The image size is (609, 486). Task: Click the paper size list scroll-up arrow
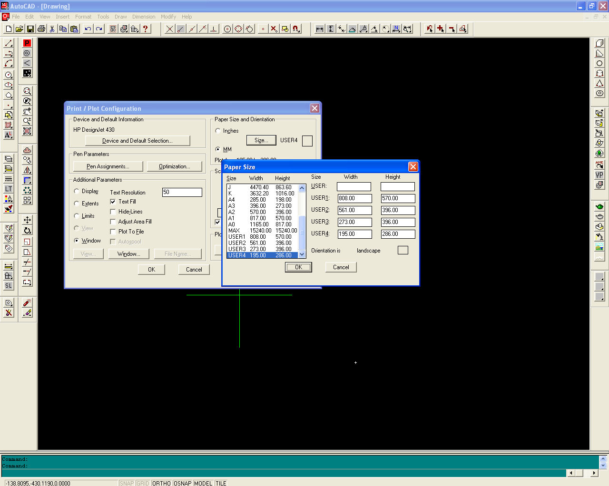pyautogui.click(x=302, y=188)
